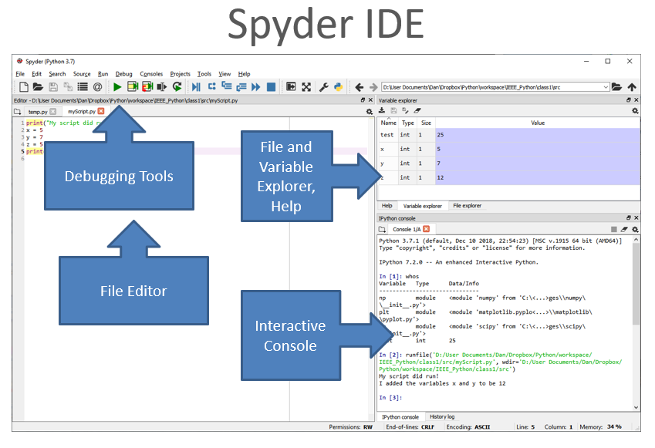Run selection or current line
Viewport: 655px width, 448px height.
[162, 87]
